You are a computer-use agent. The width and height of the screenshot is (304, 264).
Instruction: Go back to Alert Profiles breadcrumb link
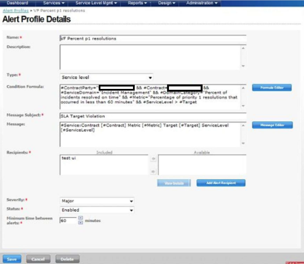(x=16, y=11)
